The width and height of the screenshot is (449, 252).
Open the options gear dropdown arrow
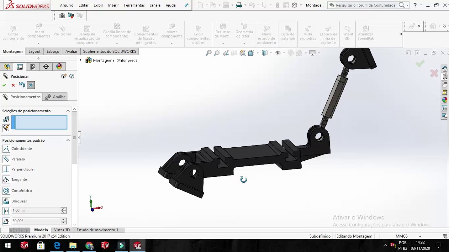(x=301, y=5)
